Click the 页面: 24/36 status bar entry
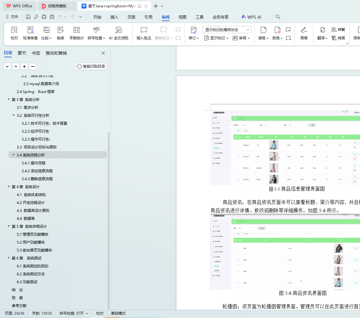The height and width of the screenshot is (318, 360). [x=15, y=313]
